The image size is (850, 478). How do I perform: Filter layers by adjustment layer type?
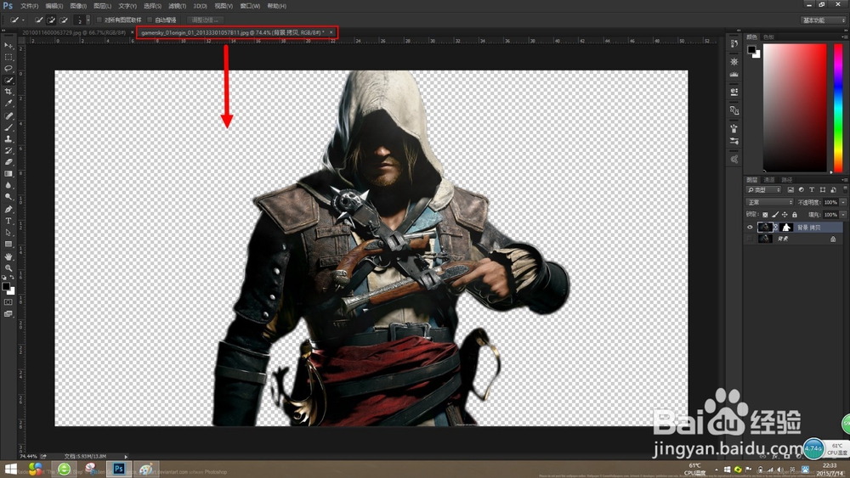coord(802,190)
